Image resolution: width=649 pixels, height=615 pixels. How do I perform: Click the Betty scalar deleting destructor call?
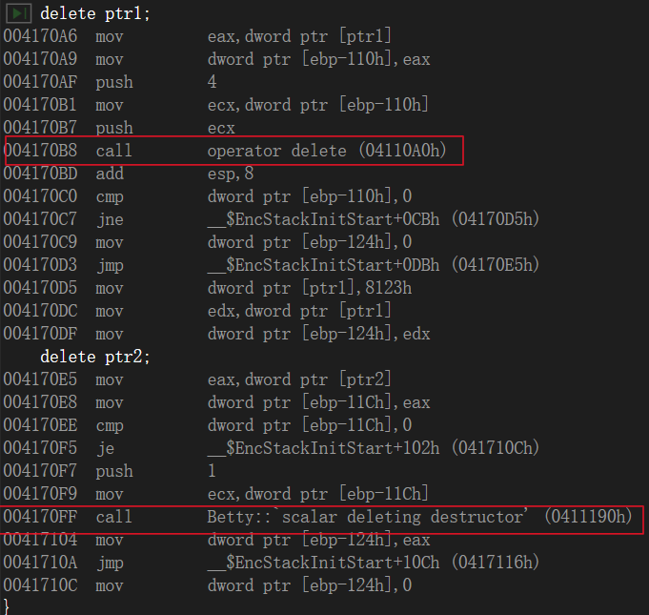coord(318,517)
